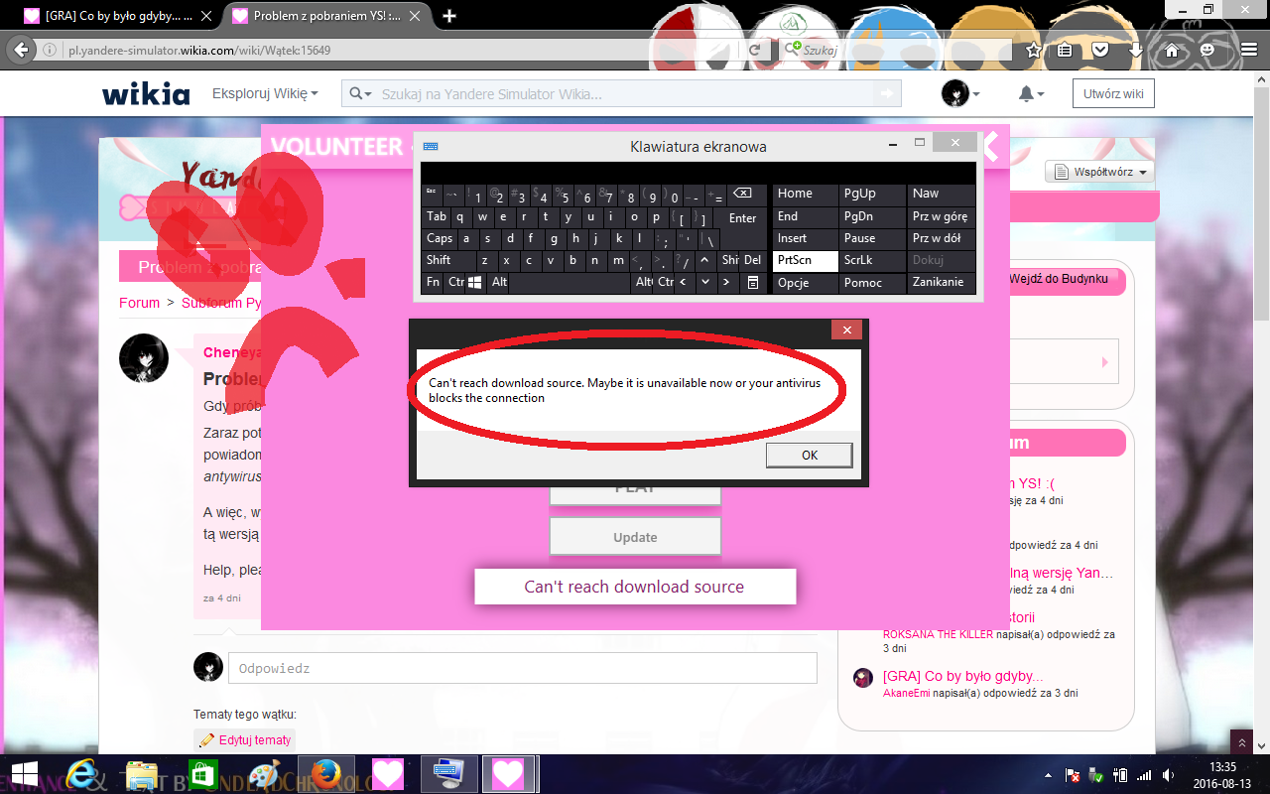The height and width of the screenshot is (794, 1270).
Task: Click the Firefox back arrow button
Action: pos(21,50)
